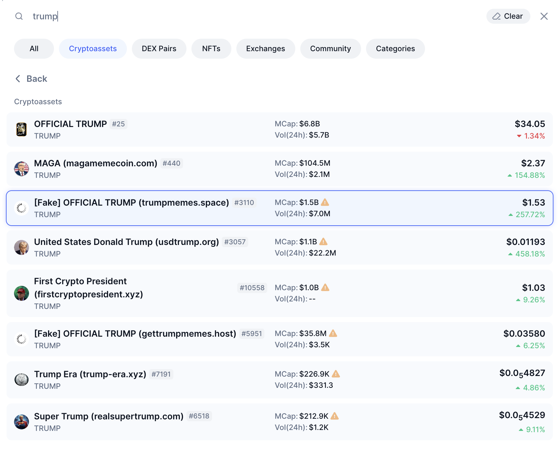Click the loading logo of gettrumpmemes.host coin
Screen dimensions: 560x454
pos(22,339)
